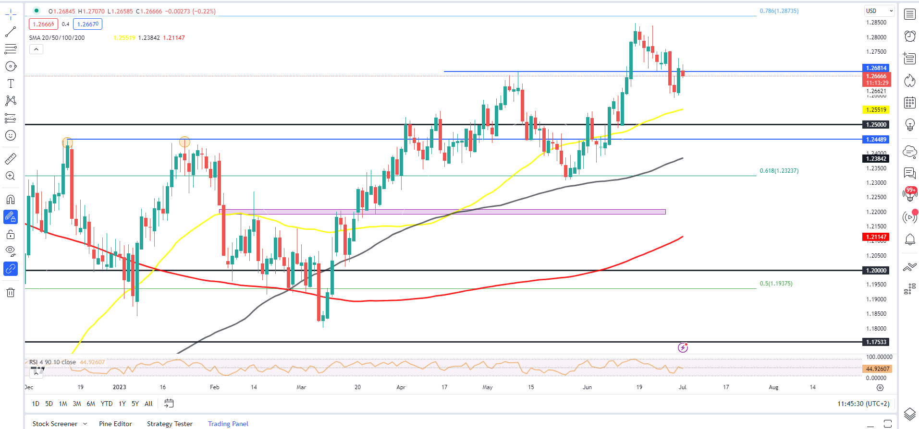Remove all drawings with the trash icon
The width and height of the screenshot is (919, 429).
pos(11,292)
